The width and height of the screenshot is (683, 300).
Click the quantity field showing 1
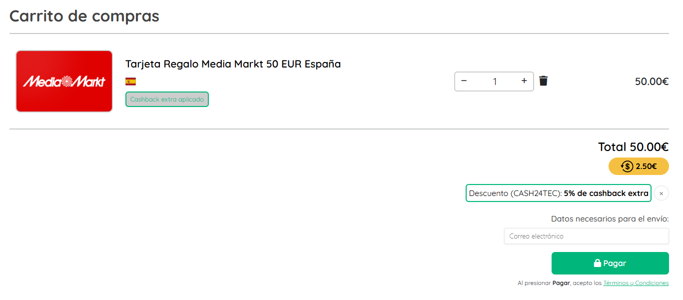495,81
